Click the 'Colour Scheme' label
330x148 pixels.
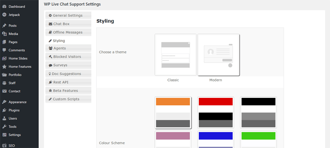112,143
